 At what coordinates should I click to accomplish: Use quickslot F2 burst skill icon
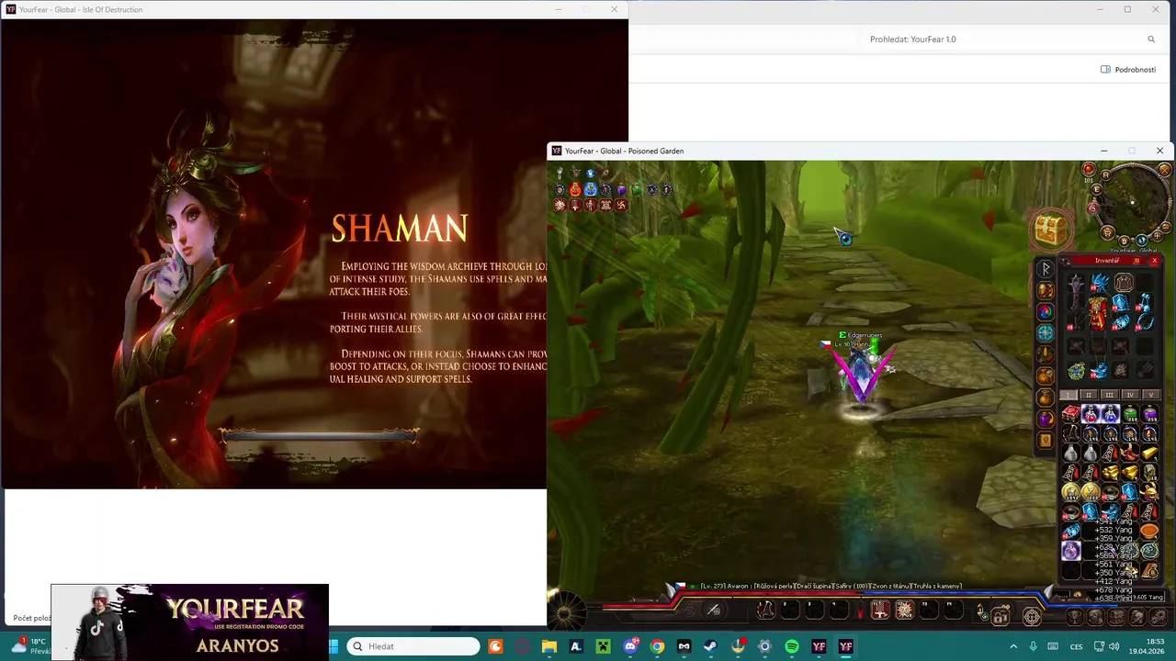click(904, 610)
